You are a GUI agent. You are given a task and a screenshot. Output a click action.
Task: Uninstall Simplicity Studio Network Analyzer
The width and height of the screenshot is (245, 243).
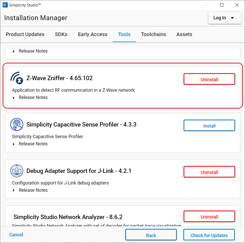[x=209, y=216]
